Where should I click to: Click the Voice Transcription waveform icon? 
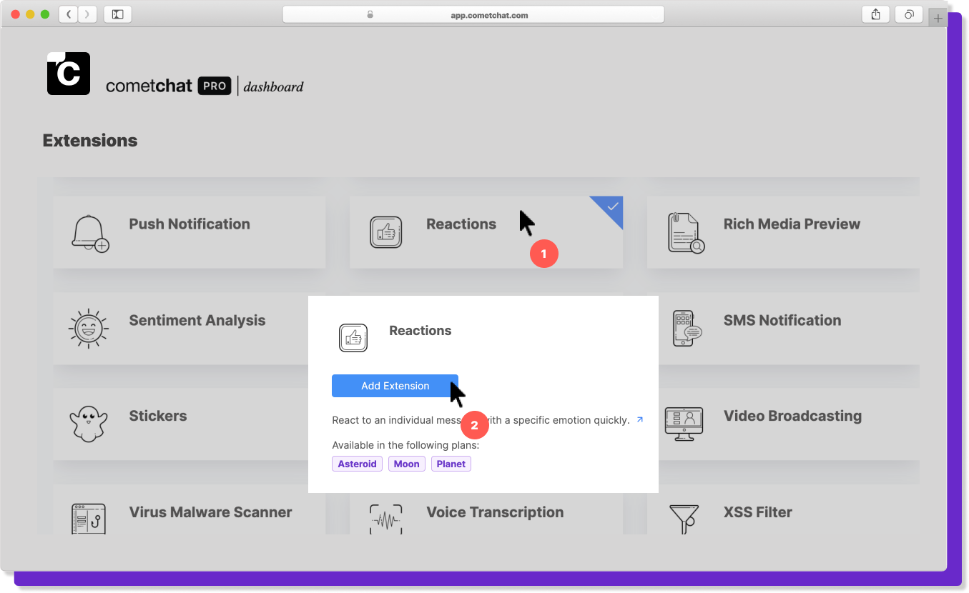tap(385, 519)
